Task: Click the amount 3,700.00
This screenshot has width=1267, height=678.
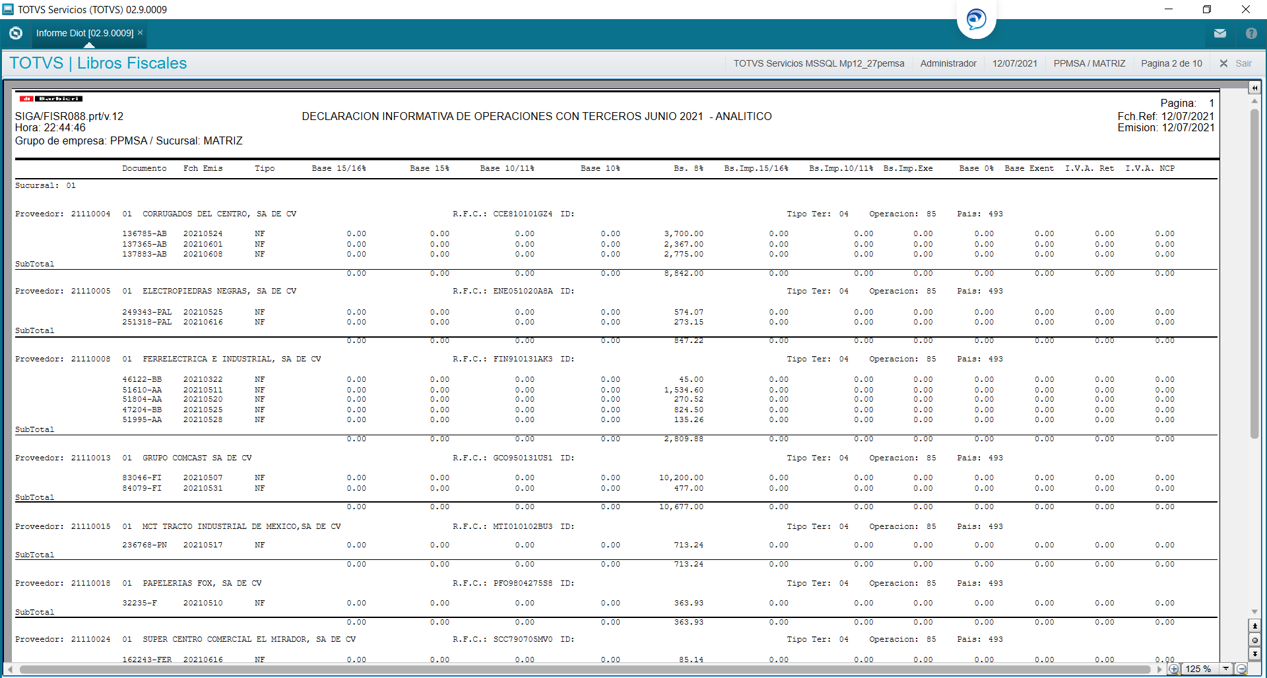Action: [684, 234]
